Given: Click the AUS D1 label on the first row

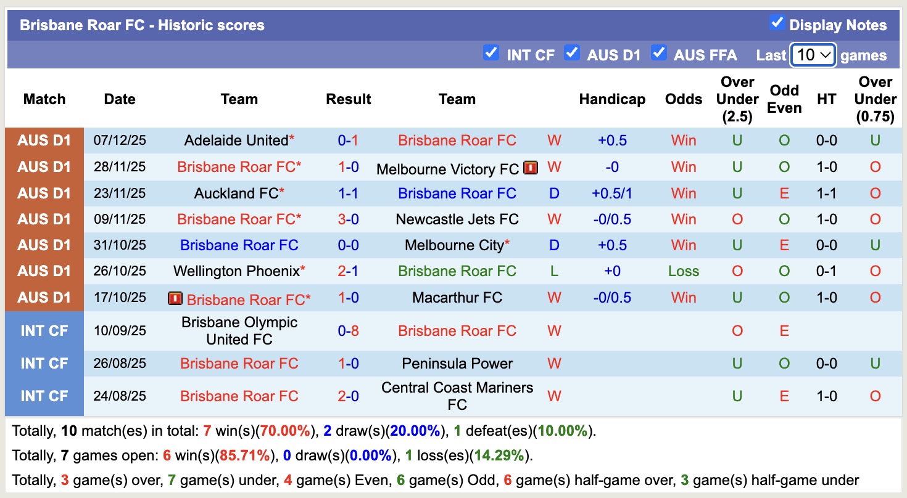Looking at the screenshot, I should pyautogui.click(x=44, y=141).
